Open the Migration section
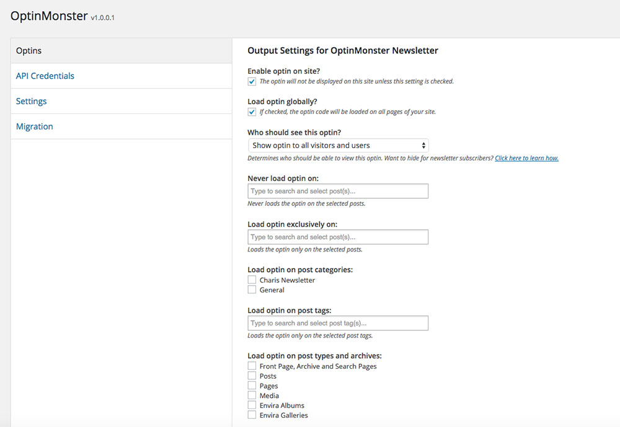This screenshot has height=427, width=620. (34, 126)
